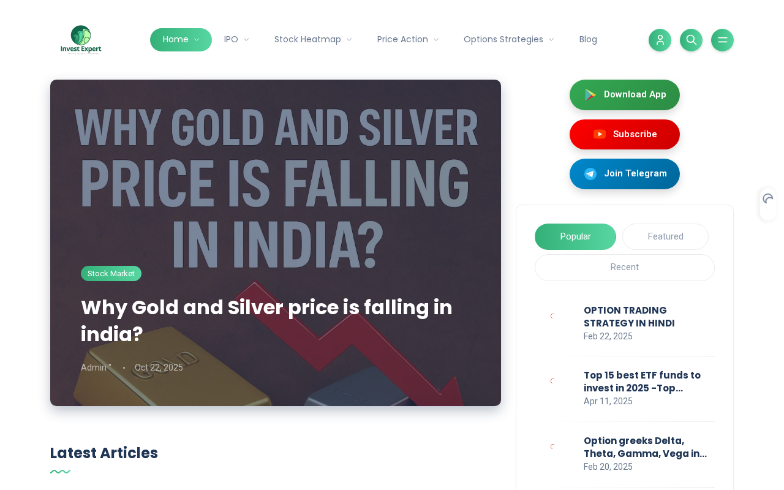Click the Invest Expert logo

coord(81,40)
